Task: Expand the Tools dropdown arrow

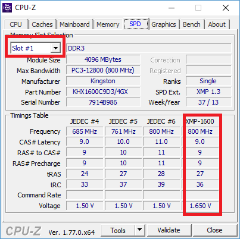Action: click(x=140, y=230)
